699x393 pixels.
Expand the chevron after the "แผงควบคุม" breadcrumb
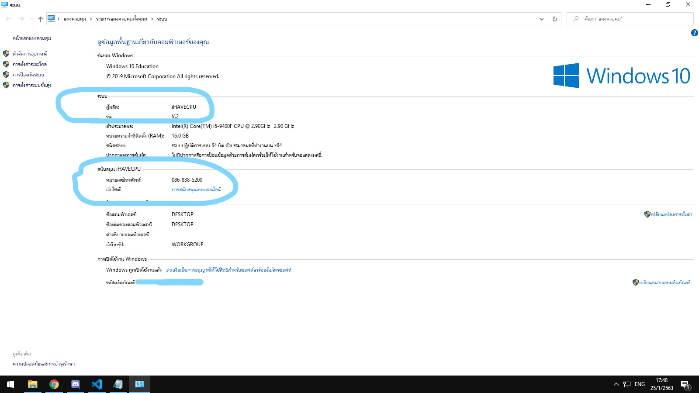91,19
